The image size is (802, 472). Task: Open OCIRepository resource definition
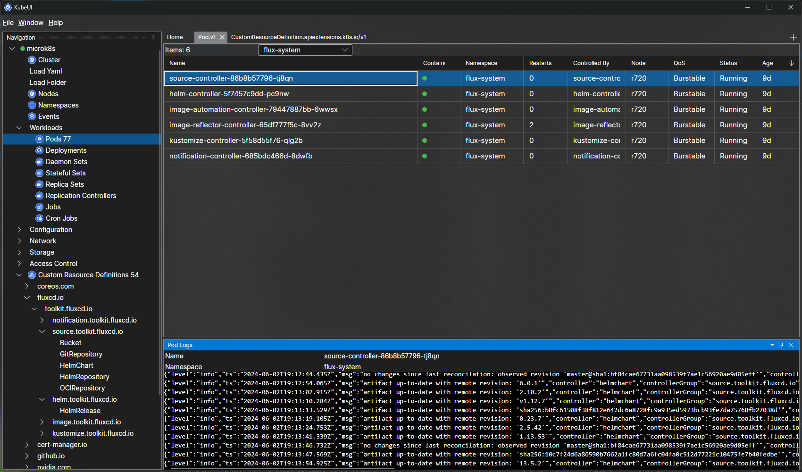pyautogui.click(x=83, y=388)
